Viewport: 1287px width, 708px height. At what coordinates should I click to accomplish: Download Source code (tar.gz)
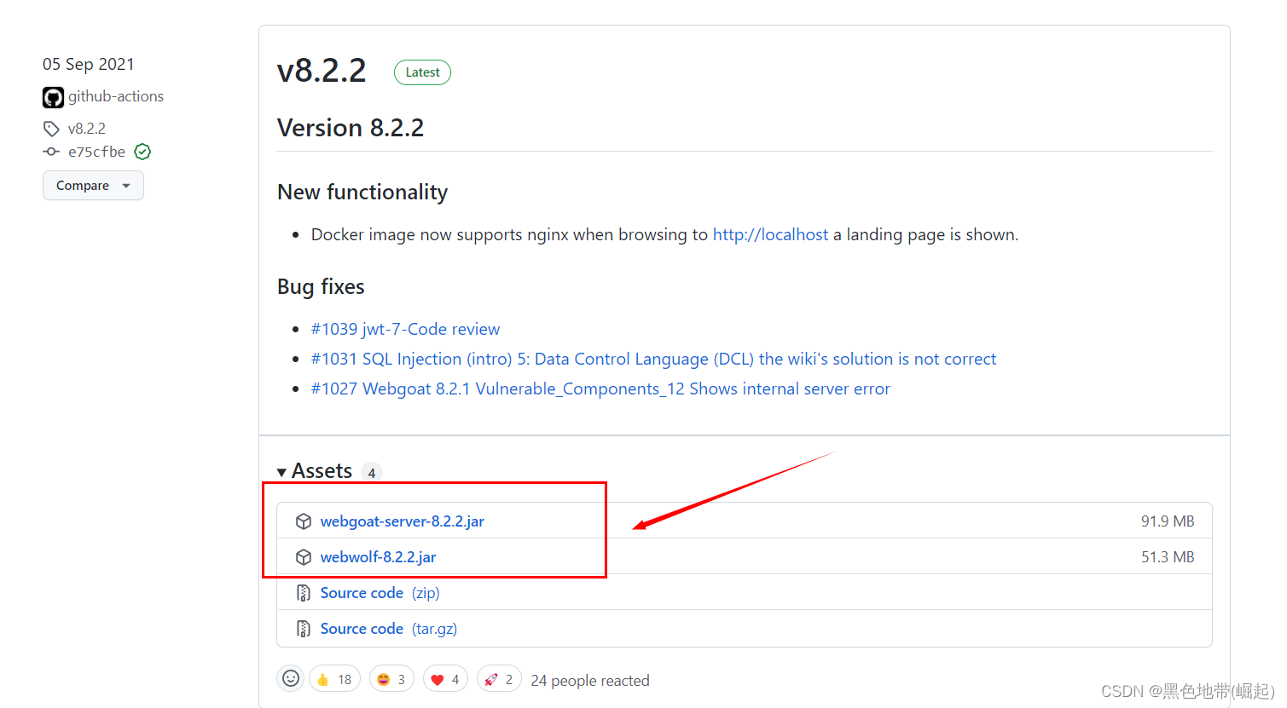pyautogui.click(x=389, y=629)
